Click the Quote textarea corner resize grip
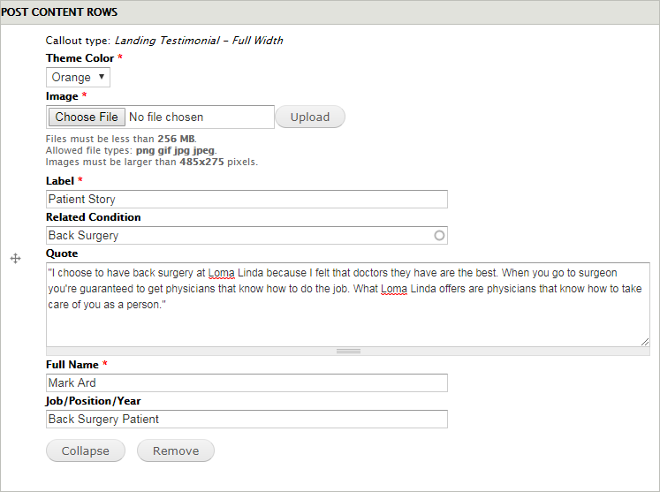 (x=645, y=342)
